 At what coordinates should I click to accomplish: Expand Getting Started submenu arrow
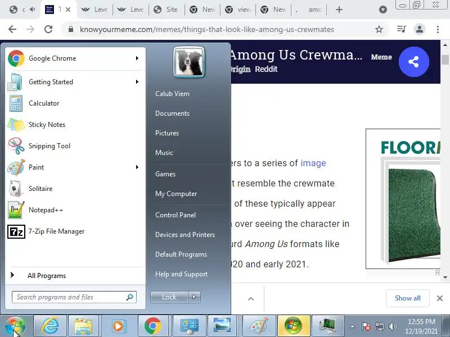[x=137, y=81]
